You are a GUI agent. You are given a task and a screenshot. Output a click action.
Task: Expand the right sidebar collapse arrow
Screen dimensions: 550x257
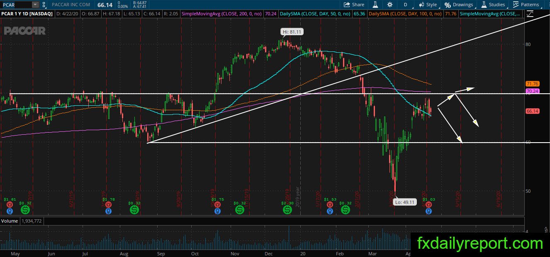pos(546,229)
